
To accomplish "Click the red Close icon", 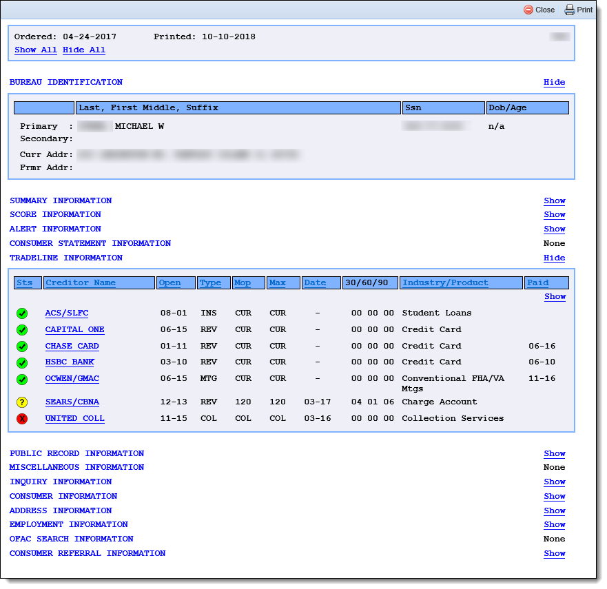I will (x=528, y=10).
